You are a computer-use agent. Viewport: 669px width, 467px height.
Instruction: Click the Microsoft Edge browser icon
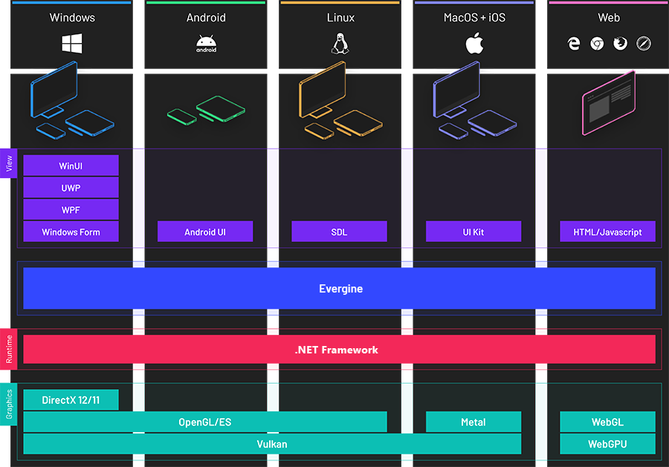tap(574, 44)
